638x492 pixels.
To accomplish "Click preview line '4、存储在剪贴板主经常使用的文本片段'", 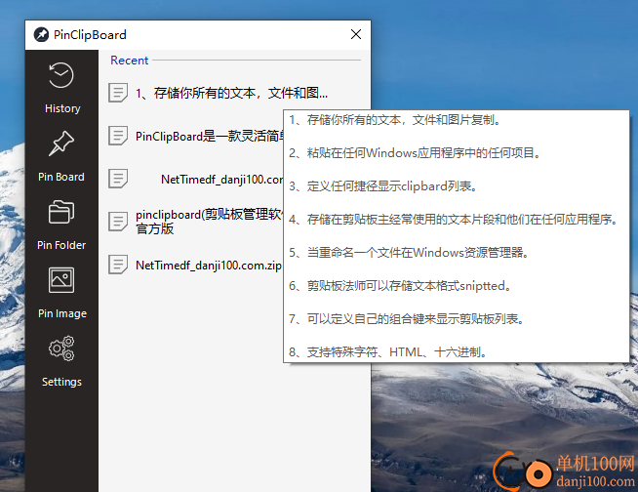I will pos(454,220).
